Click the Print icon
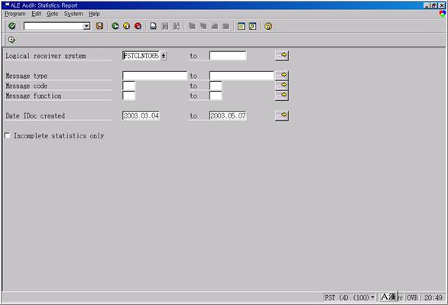 point(154,26)
